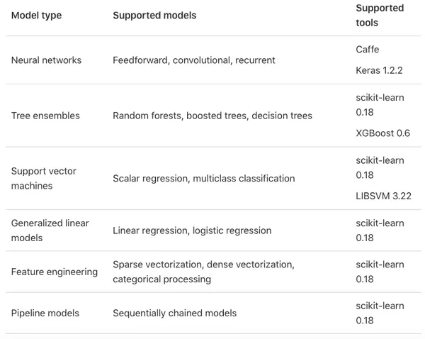Click the "Caffe" tool entry
This screenshot has width=425, height=339.
coord(368,49)
